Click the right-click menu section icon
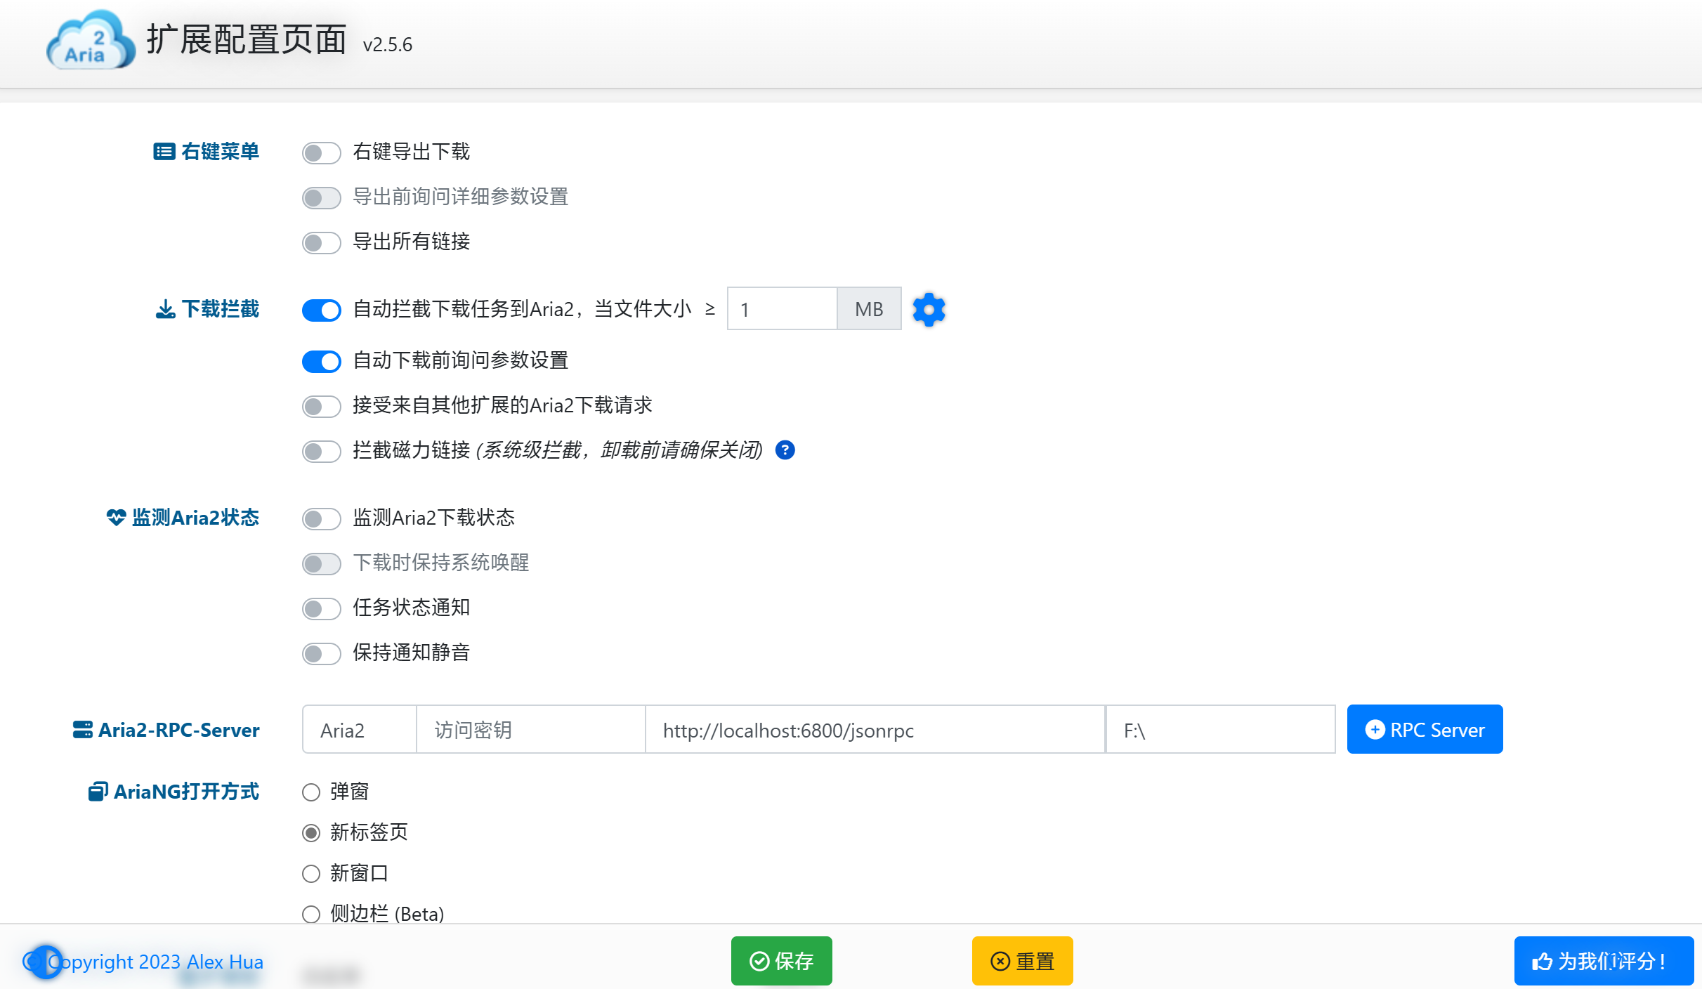Screen dimensions: 1702x989 click(164, 152)
